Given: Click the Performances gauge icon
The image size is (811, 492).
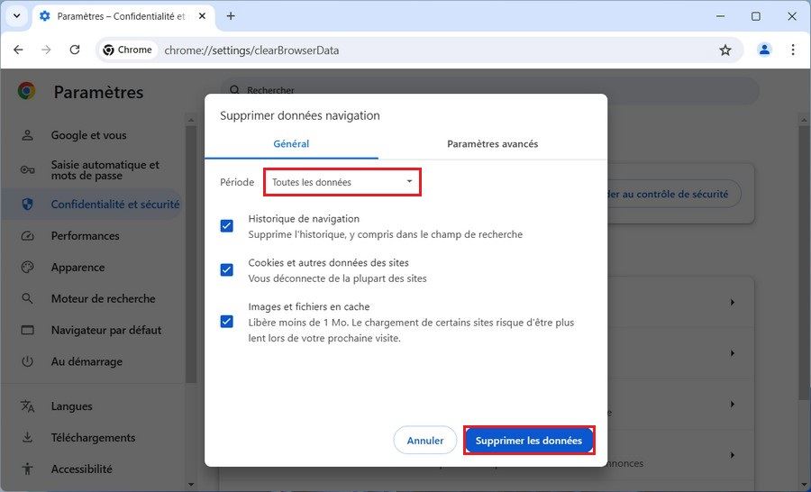Looking at the screenshot, I should point(27,236).
